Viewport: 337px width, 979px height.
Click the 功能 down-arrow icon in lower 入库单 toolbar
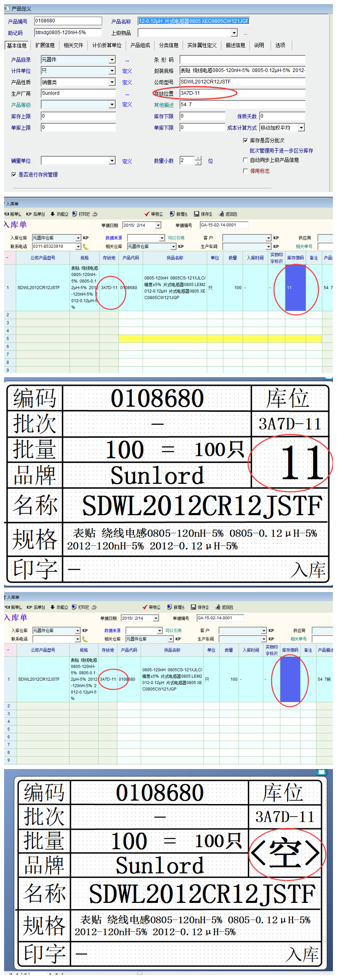53,607
